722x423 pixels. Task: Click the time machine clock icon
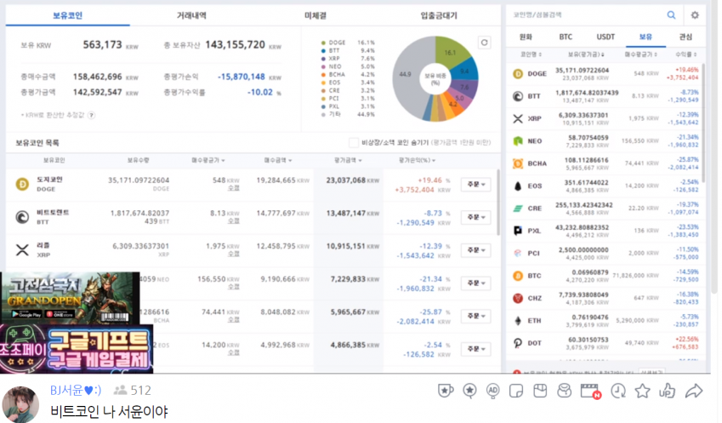(x=618, y=392)
